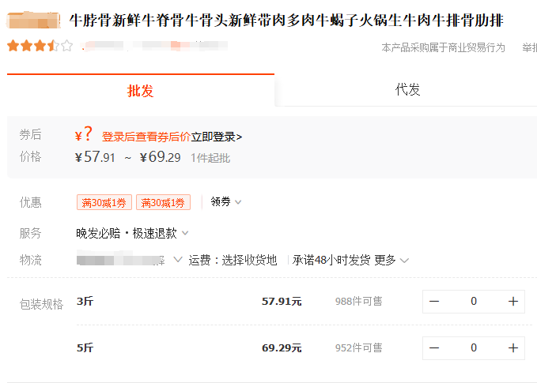
Task: Increase quantity for the 5斤 package
Action: [512, 347]
